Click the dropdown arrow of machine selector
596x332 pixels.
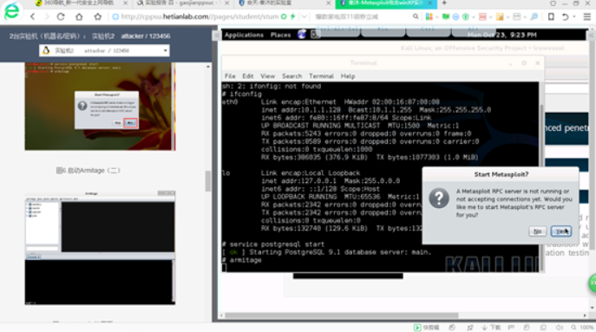[x=166, y=50]
